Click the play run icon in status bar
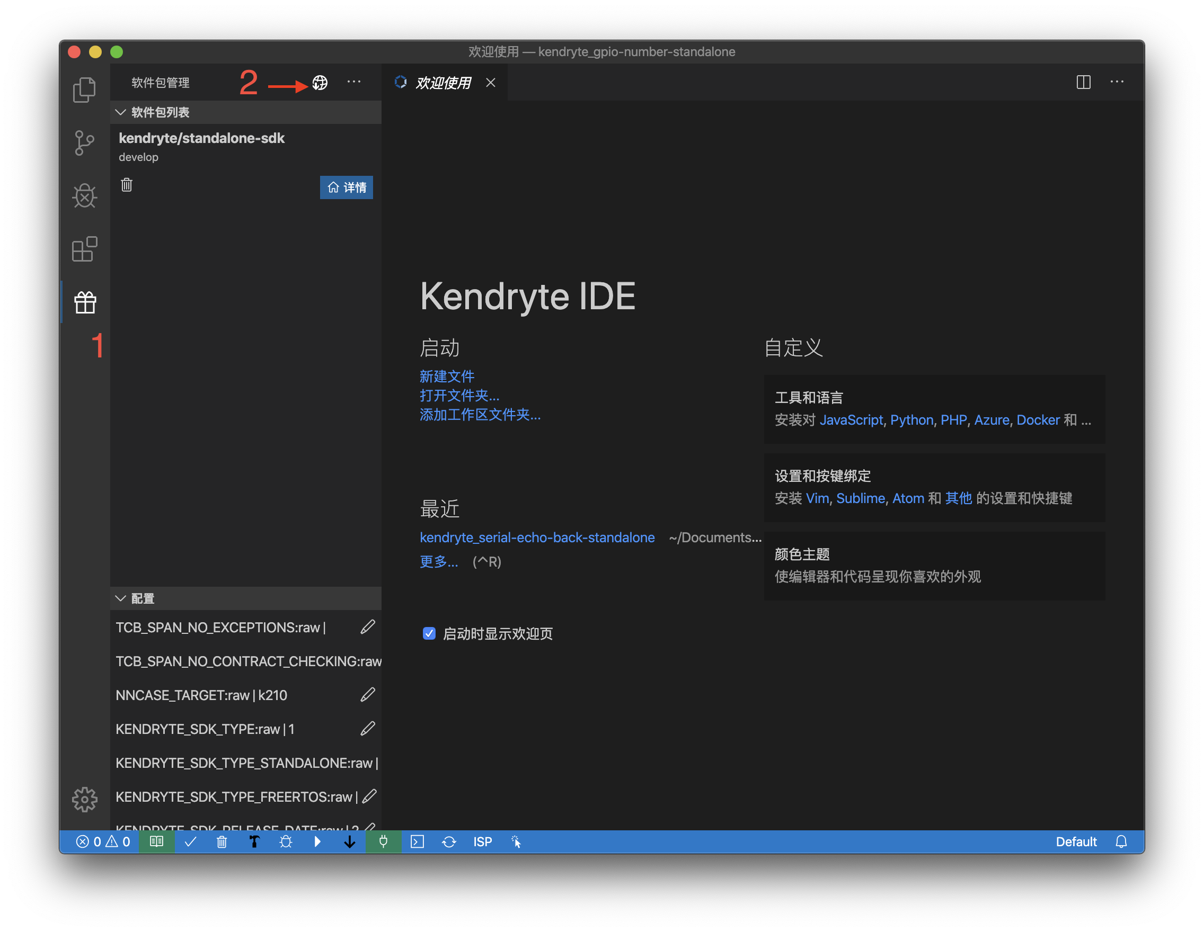This screenshot has height=932, width=1204. (317, 841)
